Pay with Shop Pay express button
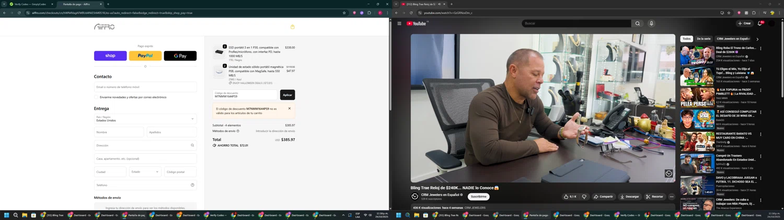The width and height of the screenshot is (784, 220). 110,56
